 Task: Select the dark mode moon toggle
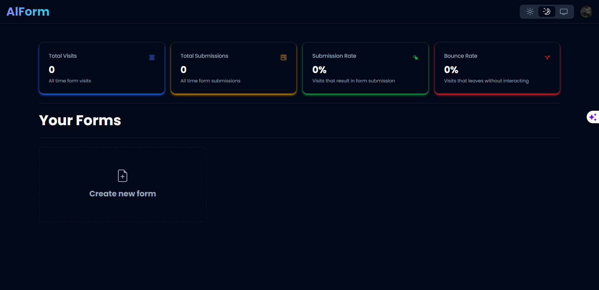click(x=547, y=12)
